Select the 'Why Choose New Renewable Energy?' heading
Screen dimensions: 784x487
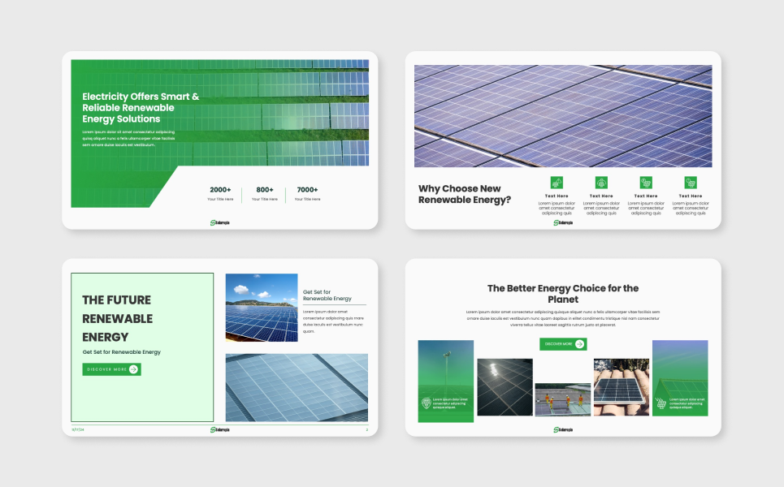tap(465, 194)
